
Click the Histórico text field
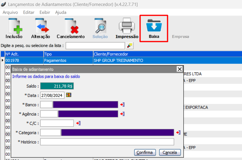[x=107, y=142]
